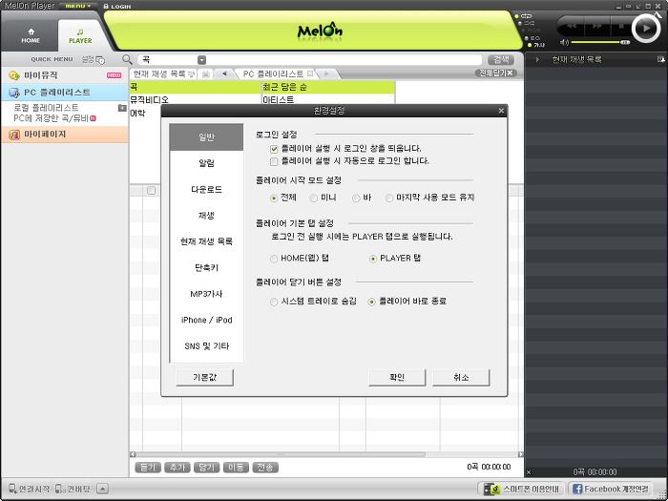The image size is (668, 501).
Task: Click the magnifier search icon
Action: 127,59
